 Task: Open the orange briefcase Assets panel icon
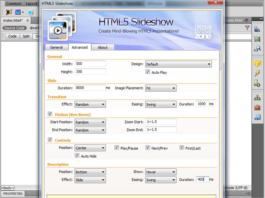[x=257, y=108]
